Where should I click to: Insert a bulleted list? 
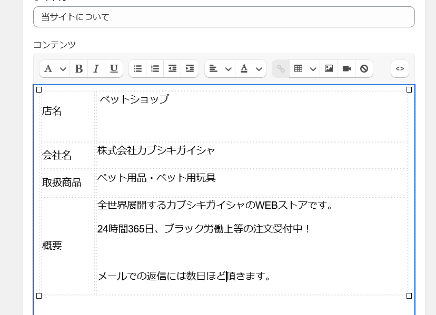tap(137, 69)
